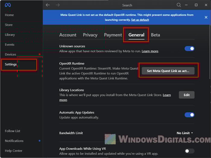211x158 pixels.
Task: Open Events in the sidebar
Action: point(10,45)
